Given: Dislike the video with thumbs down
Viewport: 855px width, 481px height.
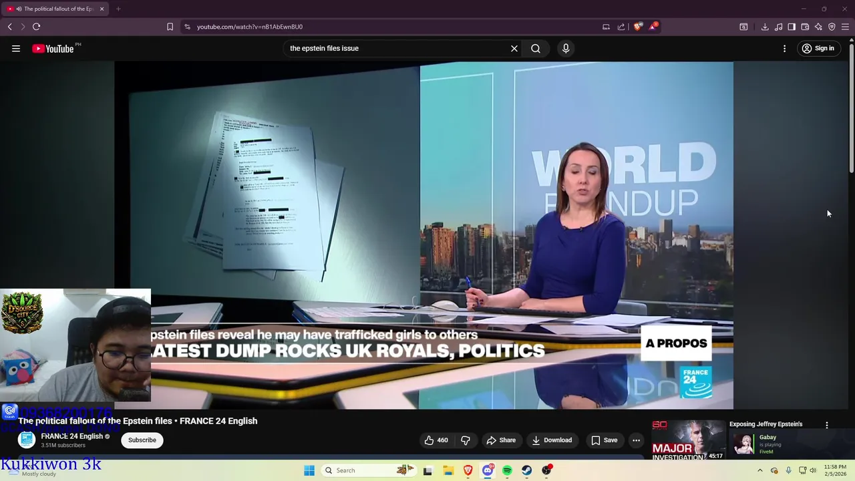Looking at the screenshot, I should click(466, 440).
